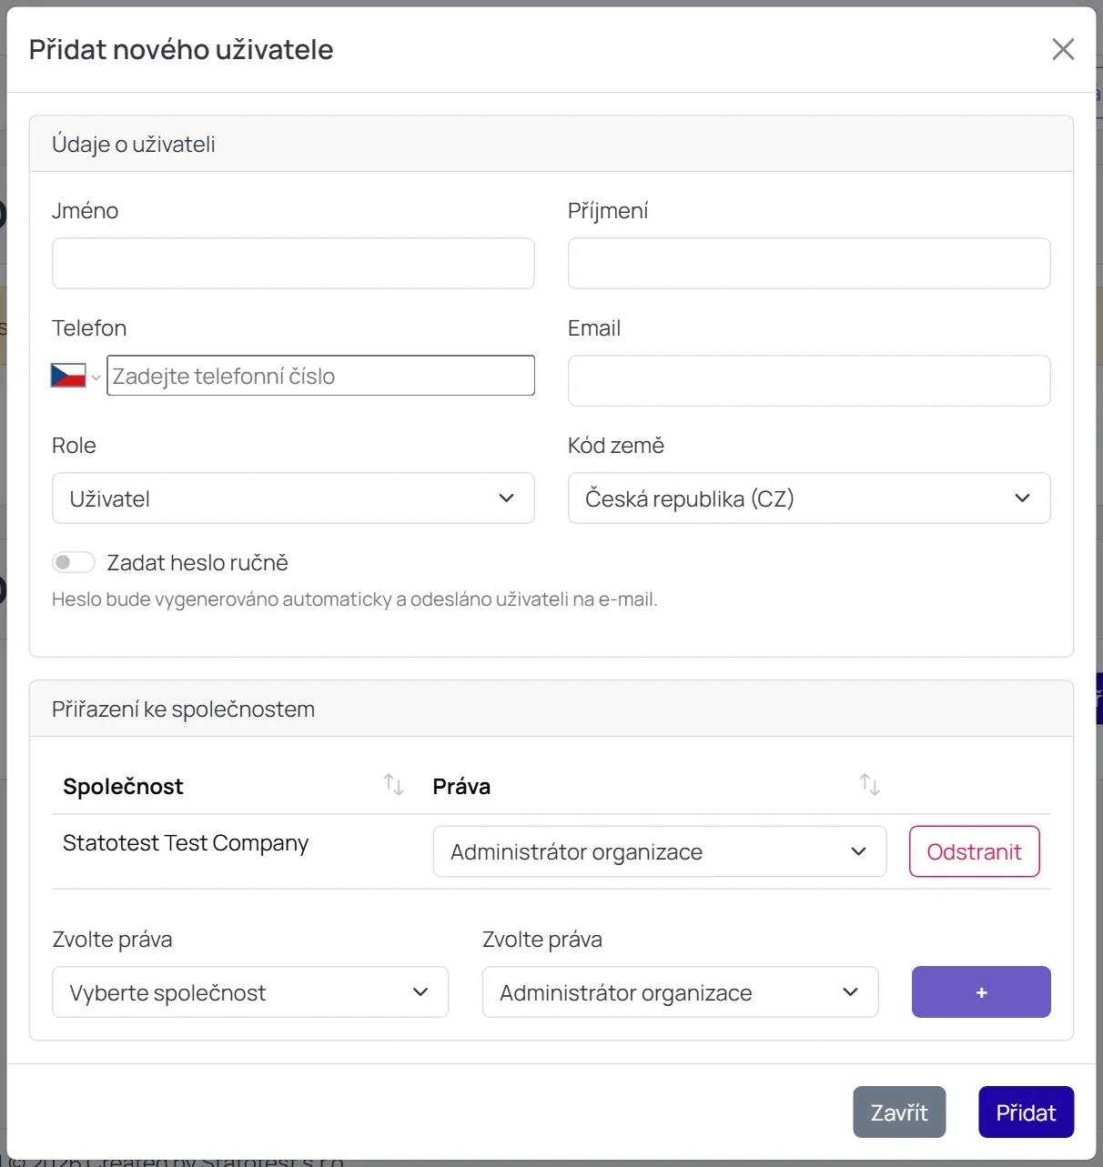The height and width of the screenshot is (1167, 1103).
Task: Expand phone country code chevron
Action: pyautogui.click(x=96, y=377)
